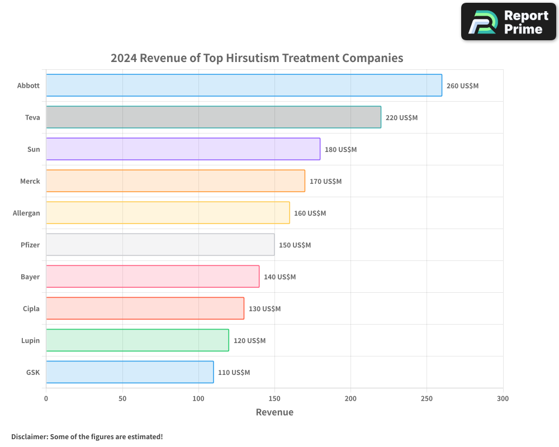This screenshot has height=447, width=559.
Task: Click the GSK revenue bar
Action: (129, 372)
